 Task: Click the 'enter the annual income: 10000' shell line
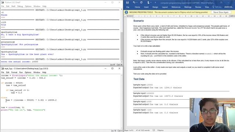point(19,62)
